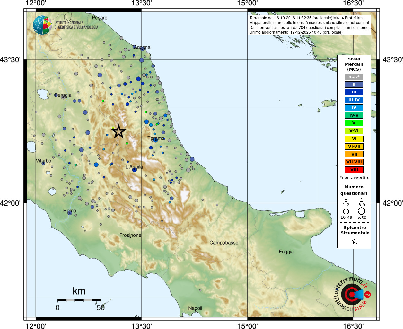Screen dimensions: 403x329
Task: Click the Istituto Nazionale di Geofisica text
Action: point(76,25)
